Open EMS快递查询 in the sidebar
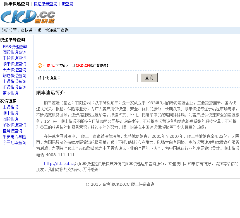240x218 pixels. point(15,47)
